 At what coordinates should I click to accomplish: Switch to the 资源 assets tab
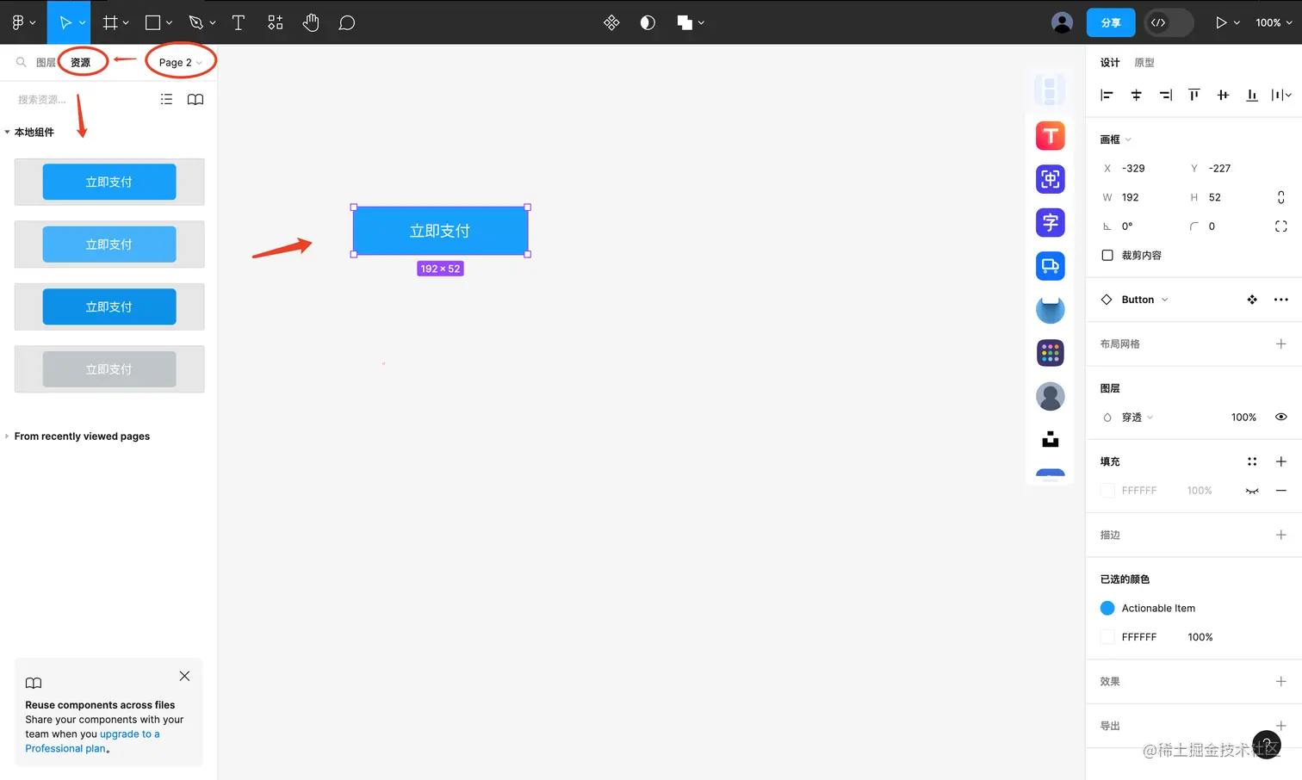pyautogui.click(x=80, y=62)
